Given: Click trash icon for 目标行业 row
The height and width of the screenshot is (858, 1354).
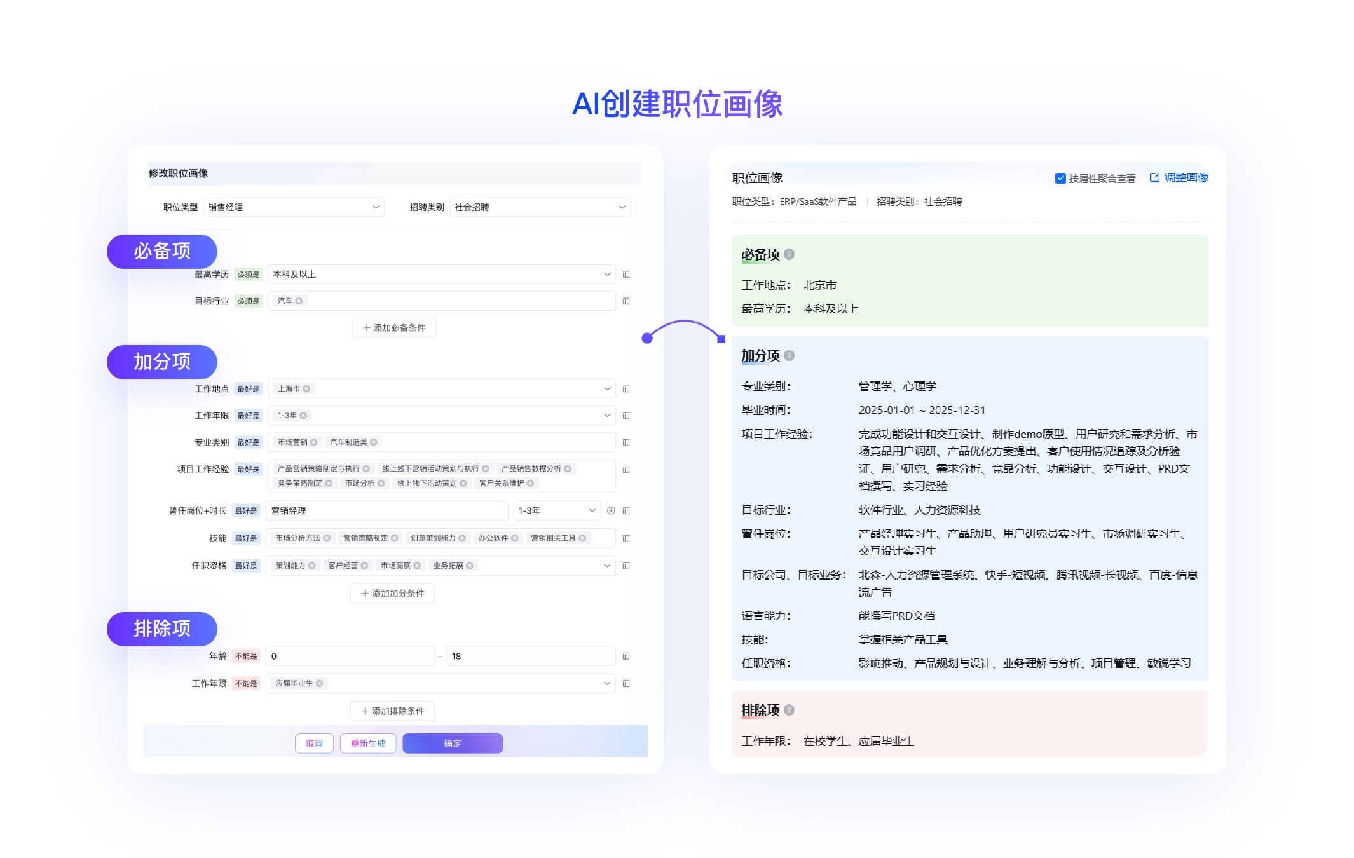Looking at the screenshot, I should [x=626, y=301].
